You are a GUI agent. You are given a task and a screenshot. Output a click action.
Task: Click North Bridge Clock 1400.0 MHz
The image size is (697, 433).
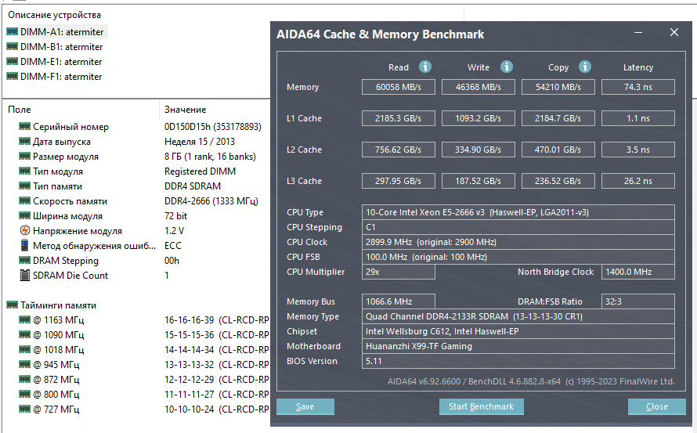[x=638, y=272]
